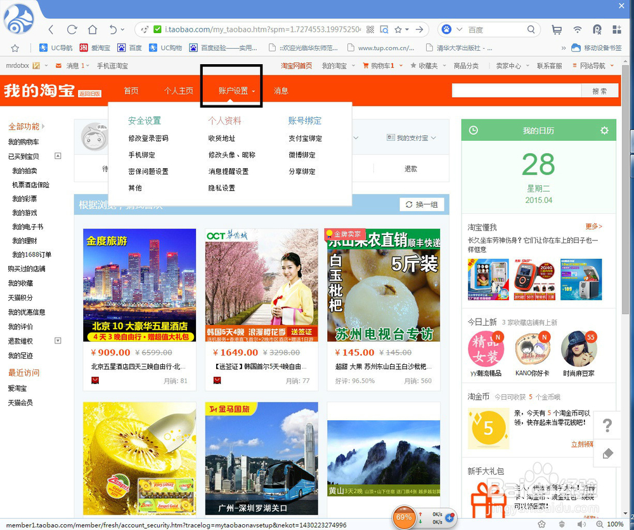Open the 消息 menu item in main navigation
The height and width of the screenshot is (530, 634).
tap(281, 90)
